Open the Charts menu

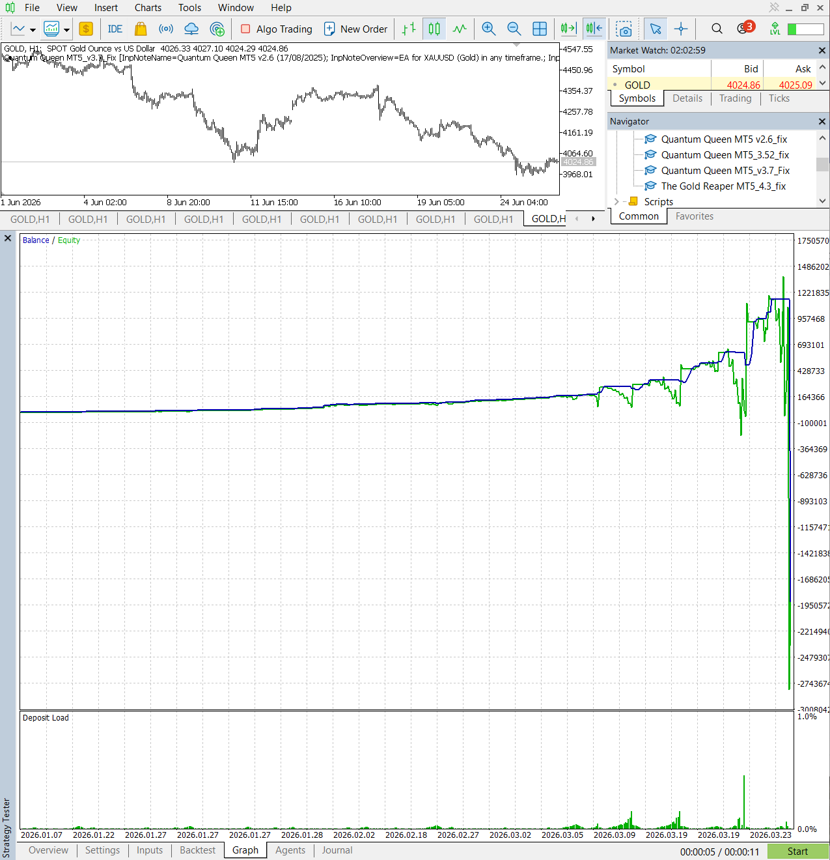pyautogui.click(x=148, y=8)
